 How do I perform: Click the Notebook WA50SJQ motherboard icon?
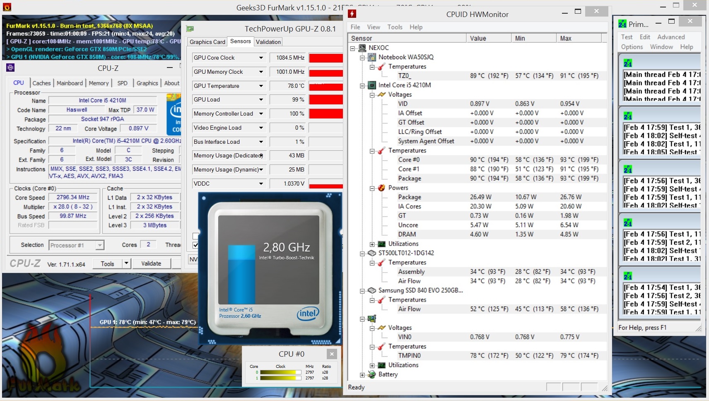click(x=372, y=57)
